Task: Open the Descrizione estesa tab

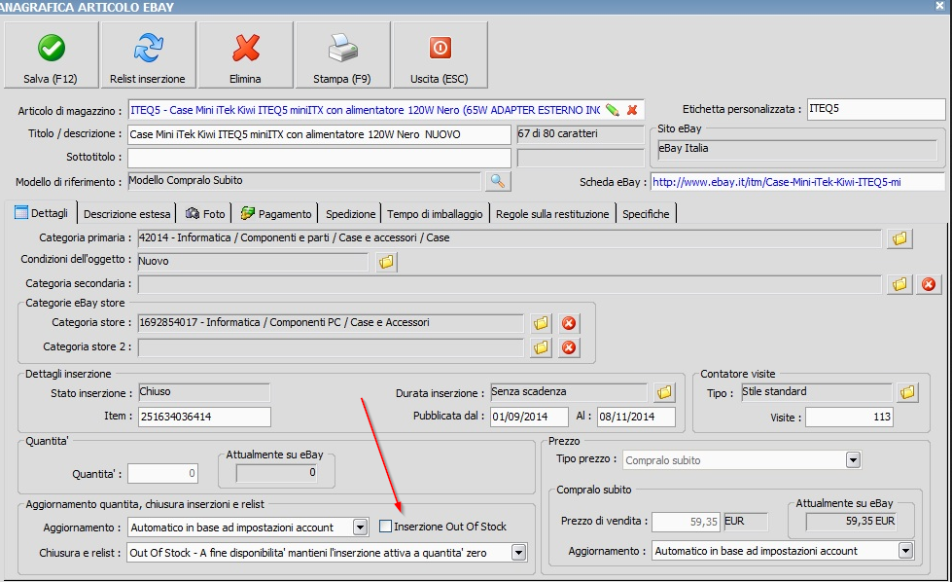Action: pos(126,214)
